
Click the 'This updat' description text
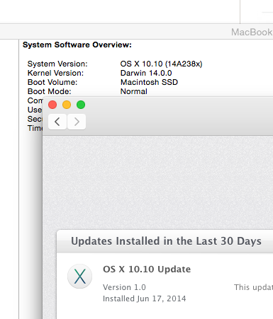253,287
